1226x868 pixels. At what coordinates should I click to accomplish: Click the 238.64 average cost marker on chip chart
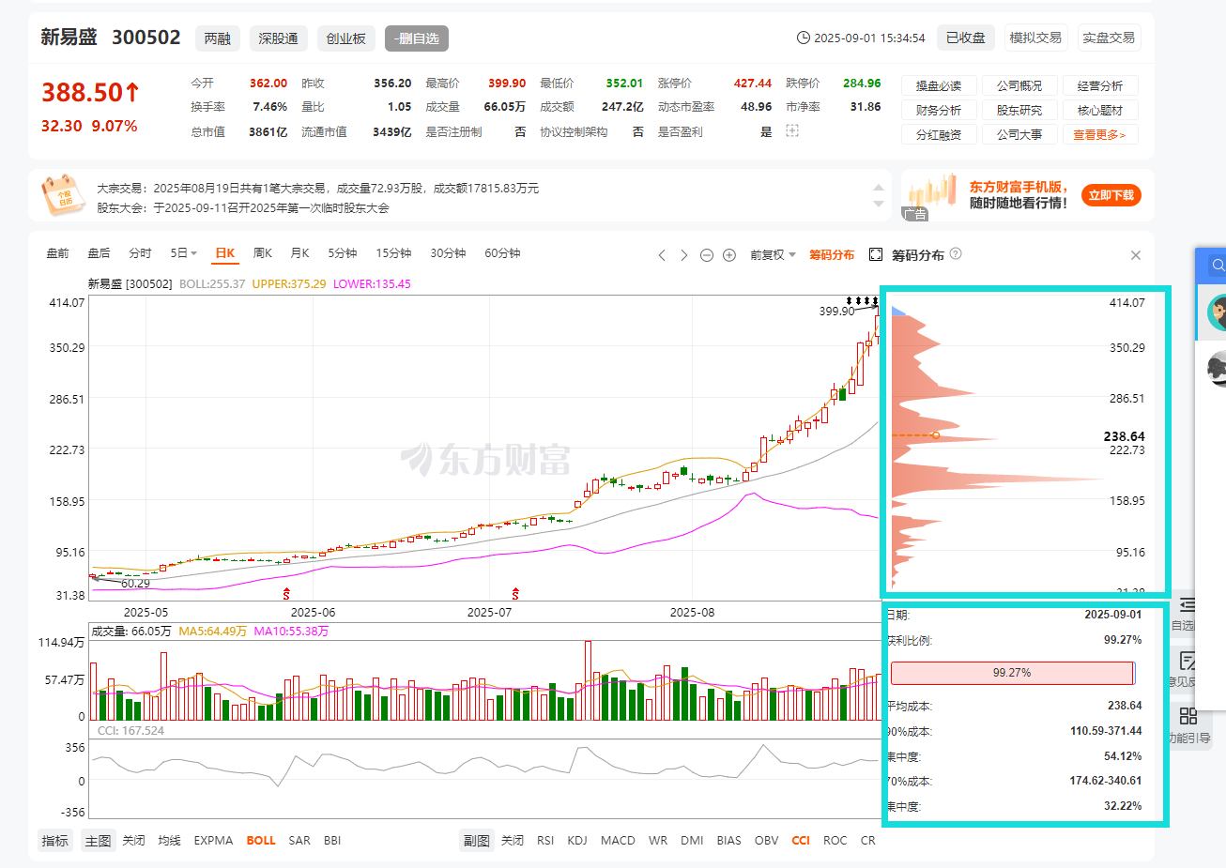coord(936,435)
